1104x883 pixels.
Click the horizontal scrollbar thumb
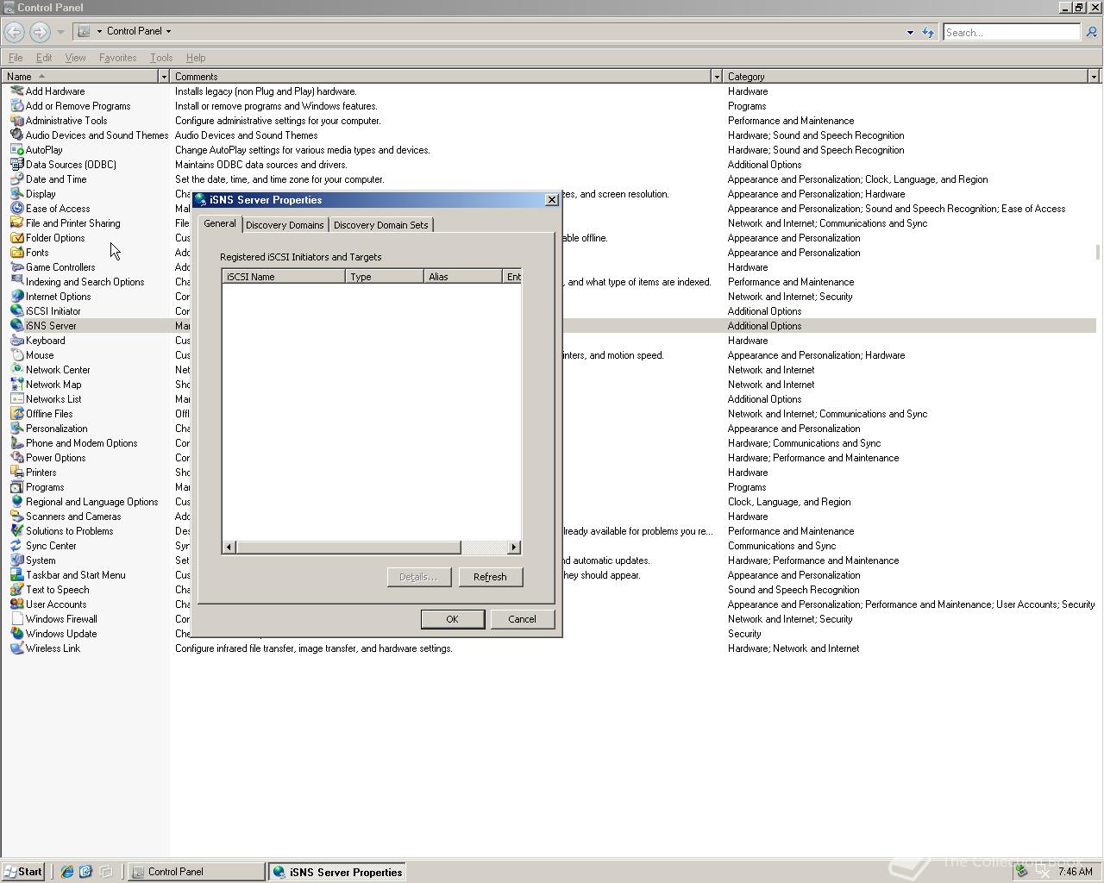click(348, 548)
